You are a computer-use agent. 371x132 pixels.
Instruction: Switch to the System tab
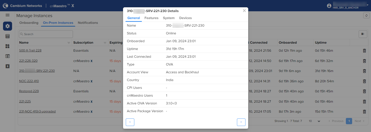(x=169, y=18)
